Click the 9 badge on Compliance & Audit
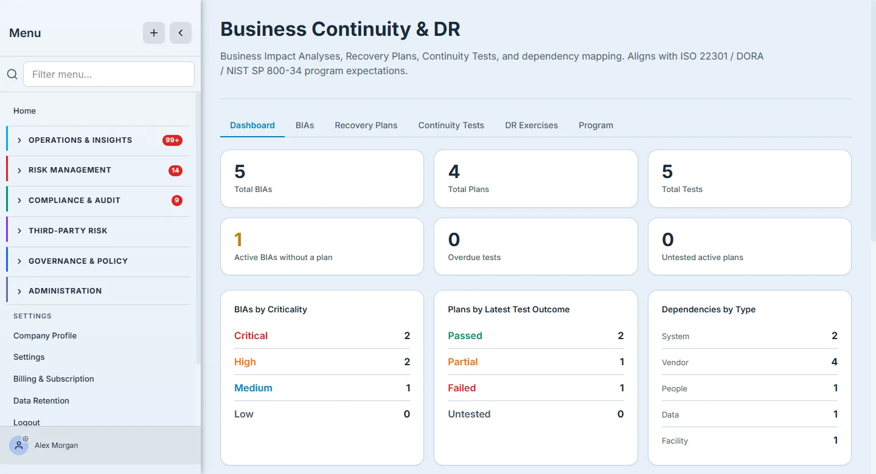Viewport: 876px width, 474px height. (x=176, y=201)
